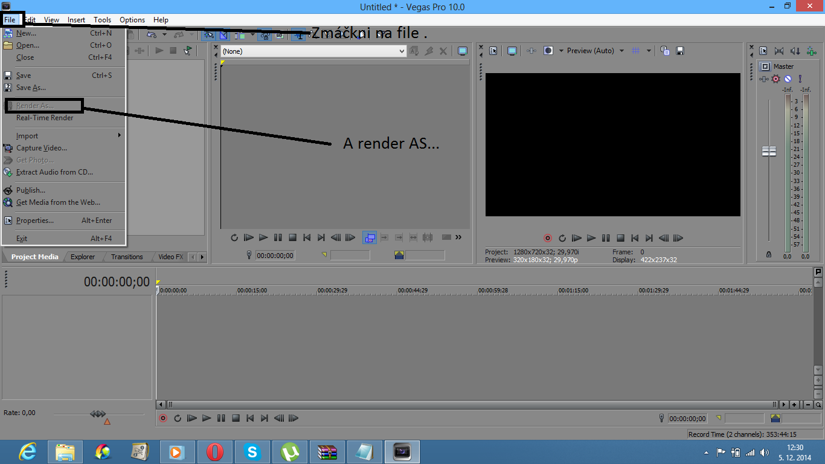
Task: Show more tabs with the right arrow
Action: click(202, 257)
